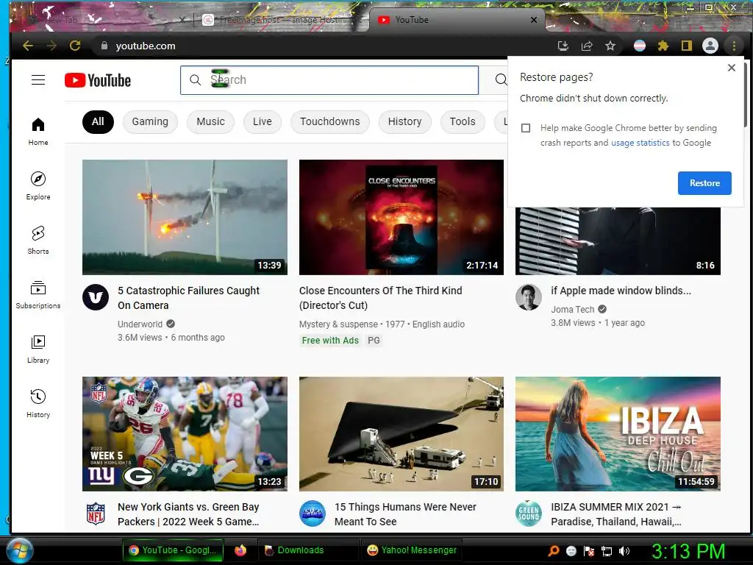The width and height of the screenshot is (753, 565).
Task: Open Green Sound channel avatar
Action: 529,514
